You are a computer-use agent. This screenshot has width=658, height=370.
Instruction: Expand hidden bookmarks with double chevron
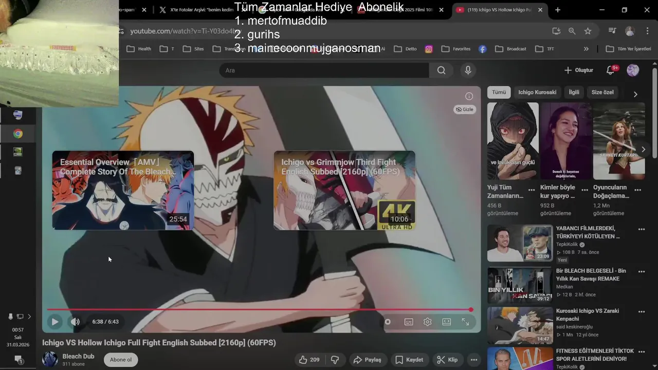[586, 49]
